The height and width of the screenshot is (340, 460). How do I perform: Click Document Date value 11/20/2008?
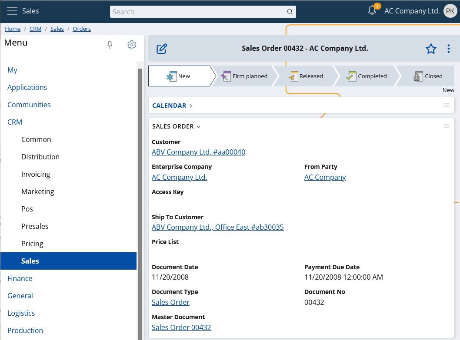coord(170,277)
